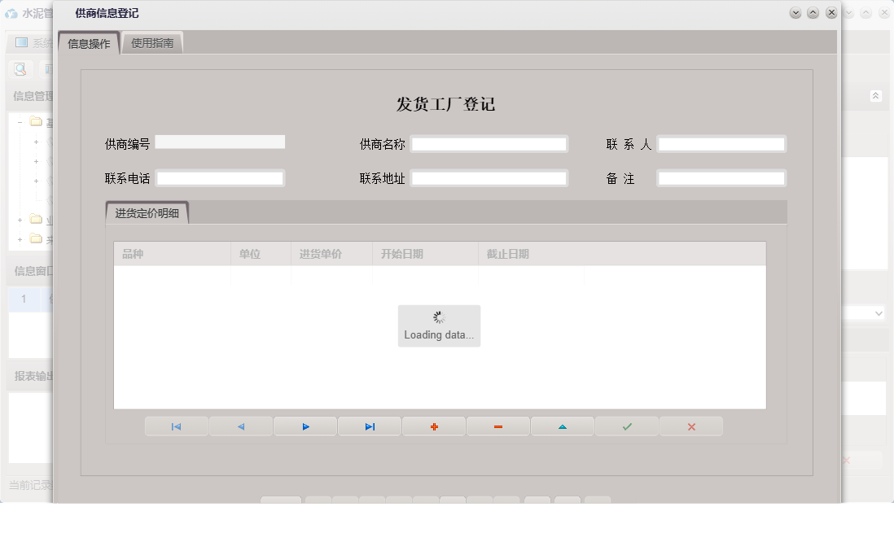Click the previous-record blue arrow icon
The image size is (894, 533).
click(241, 426)
